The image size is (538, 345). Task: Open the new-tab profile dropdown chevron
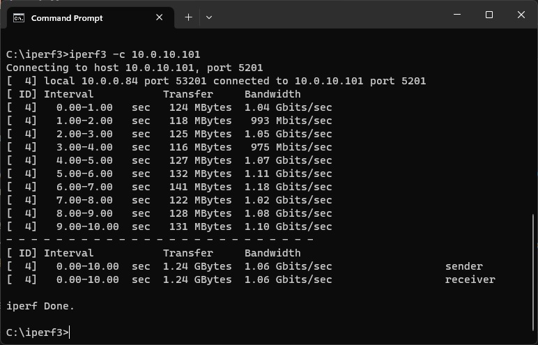[209, 17]
